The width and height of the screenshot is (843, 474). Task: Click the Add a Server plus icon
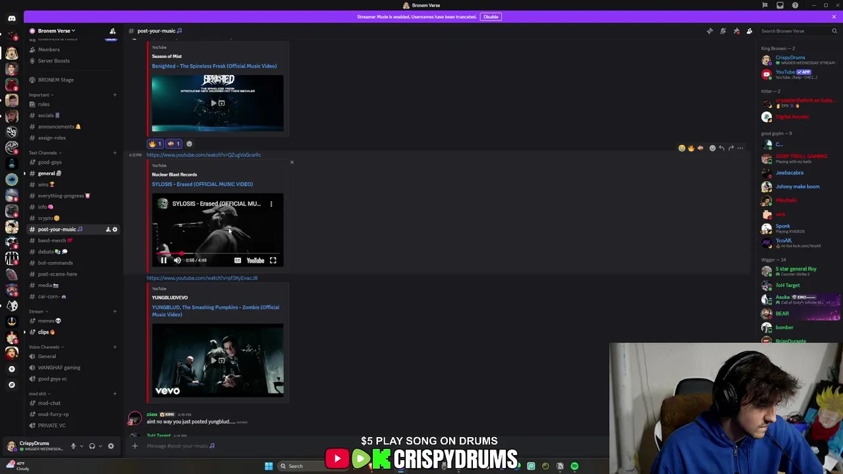click(x=12, y=369)
